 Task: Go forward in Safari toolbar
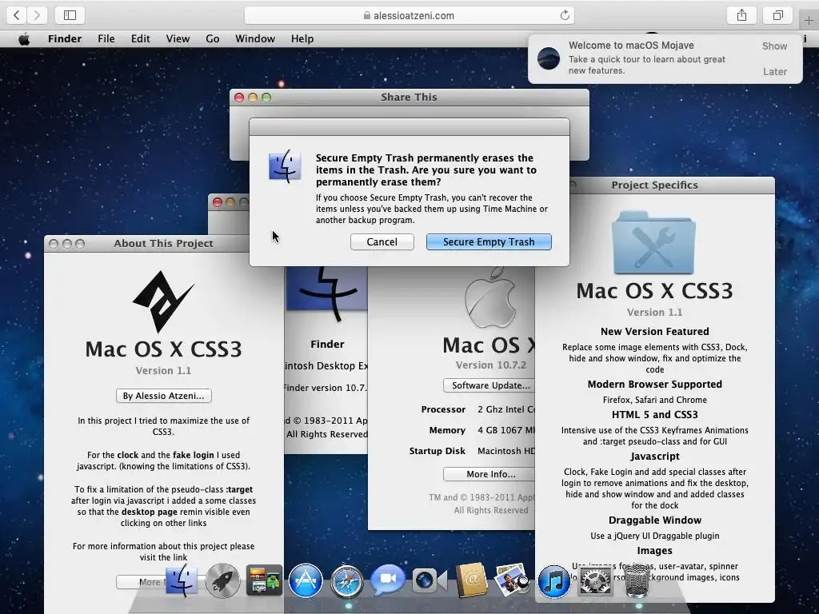tap(37, 15)
